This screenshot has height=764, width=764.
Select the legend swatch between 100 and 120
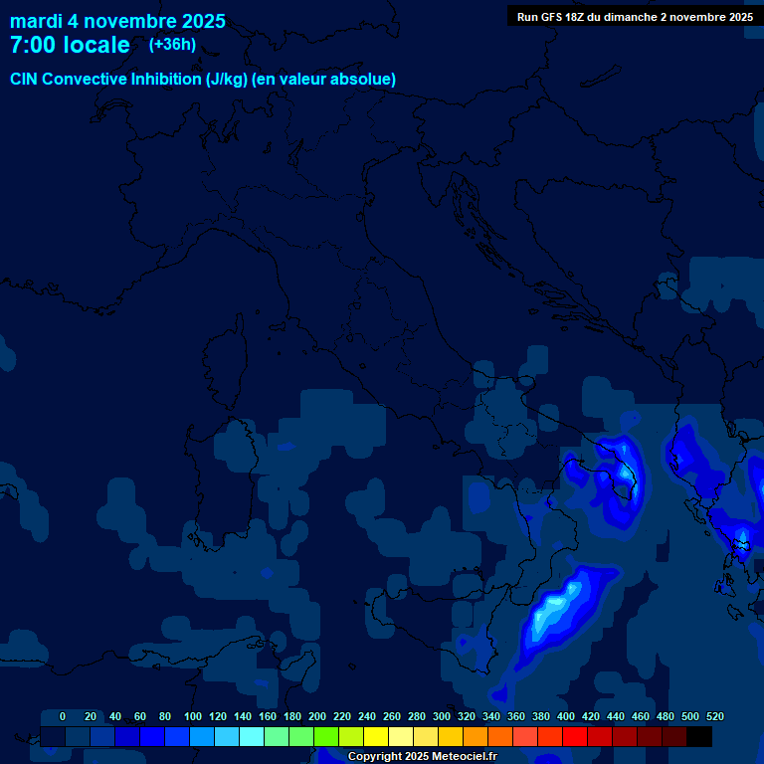(202, 736)
